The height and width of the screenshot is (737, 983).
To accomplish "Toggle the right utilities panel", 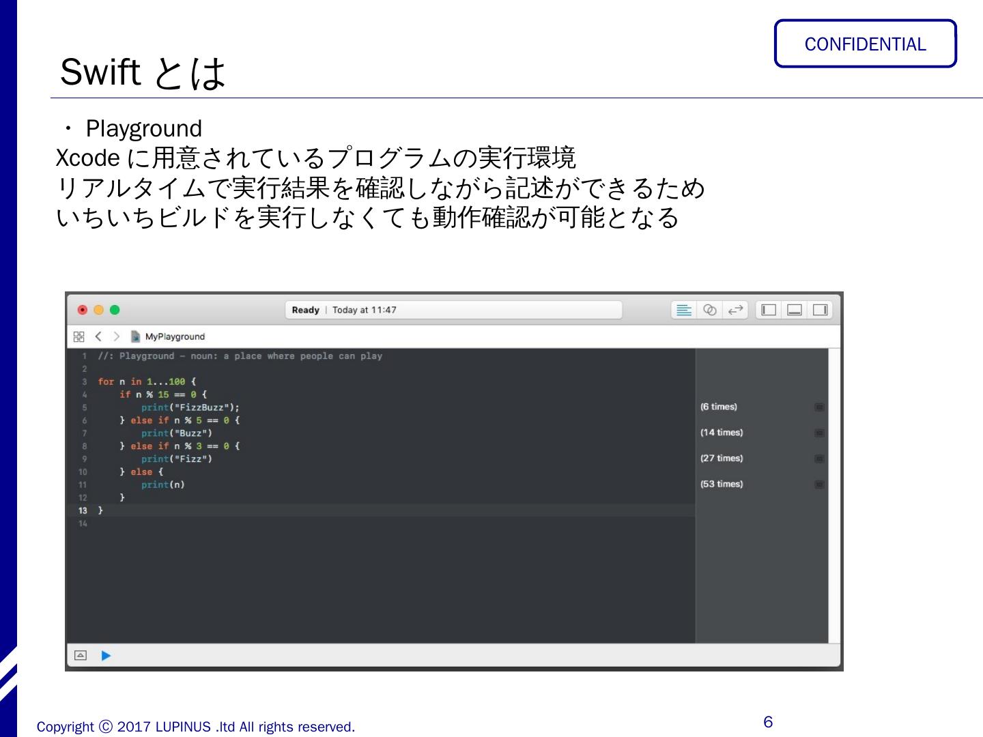I will click(820, 310).
